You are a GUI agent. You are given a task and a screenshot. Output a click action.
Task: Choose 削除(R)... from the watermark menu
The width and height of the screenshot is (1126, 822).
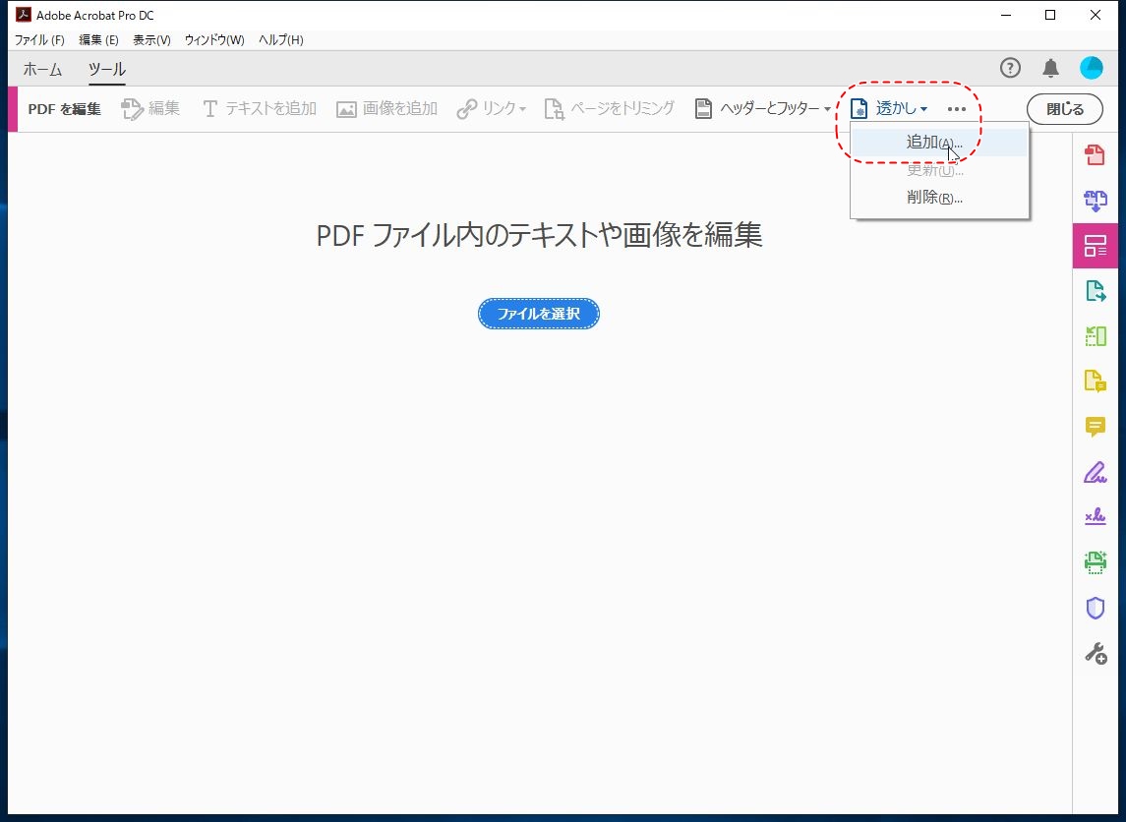tap(939, 198)
